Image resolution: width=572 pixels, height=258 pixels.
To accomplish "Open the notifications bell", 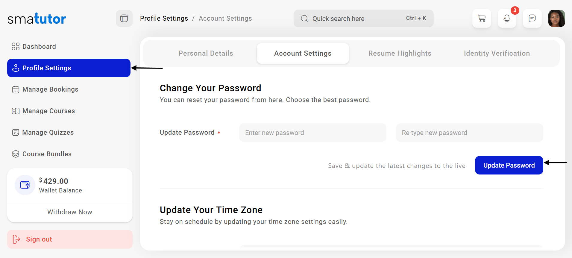I will [x=507, y=19].
